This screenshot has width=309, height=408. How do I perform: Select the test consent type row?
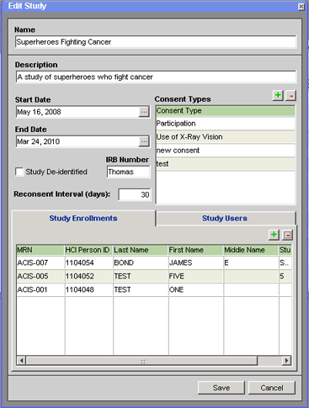tap(226, 164)
